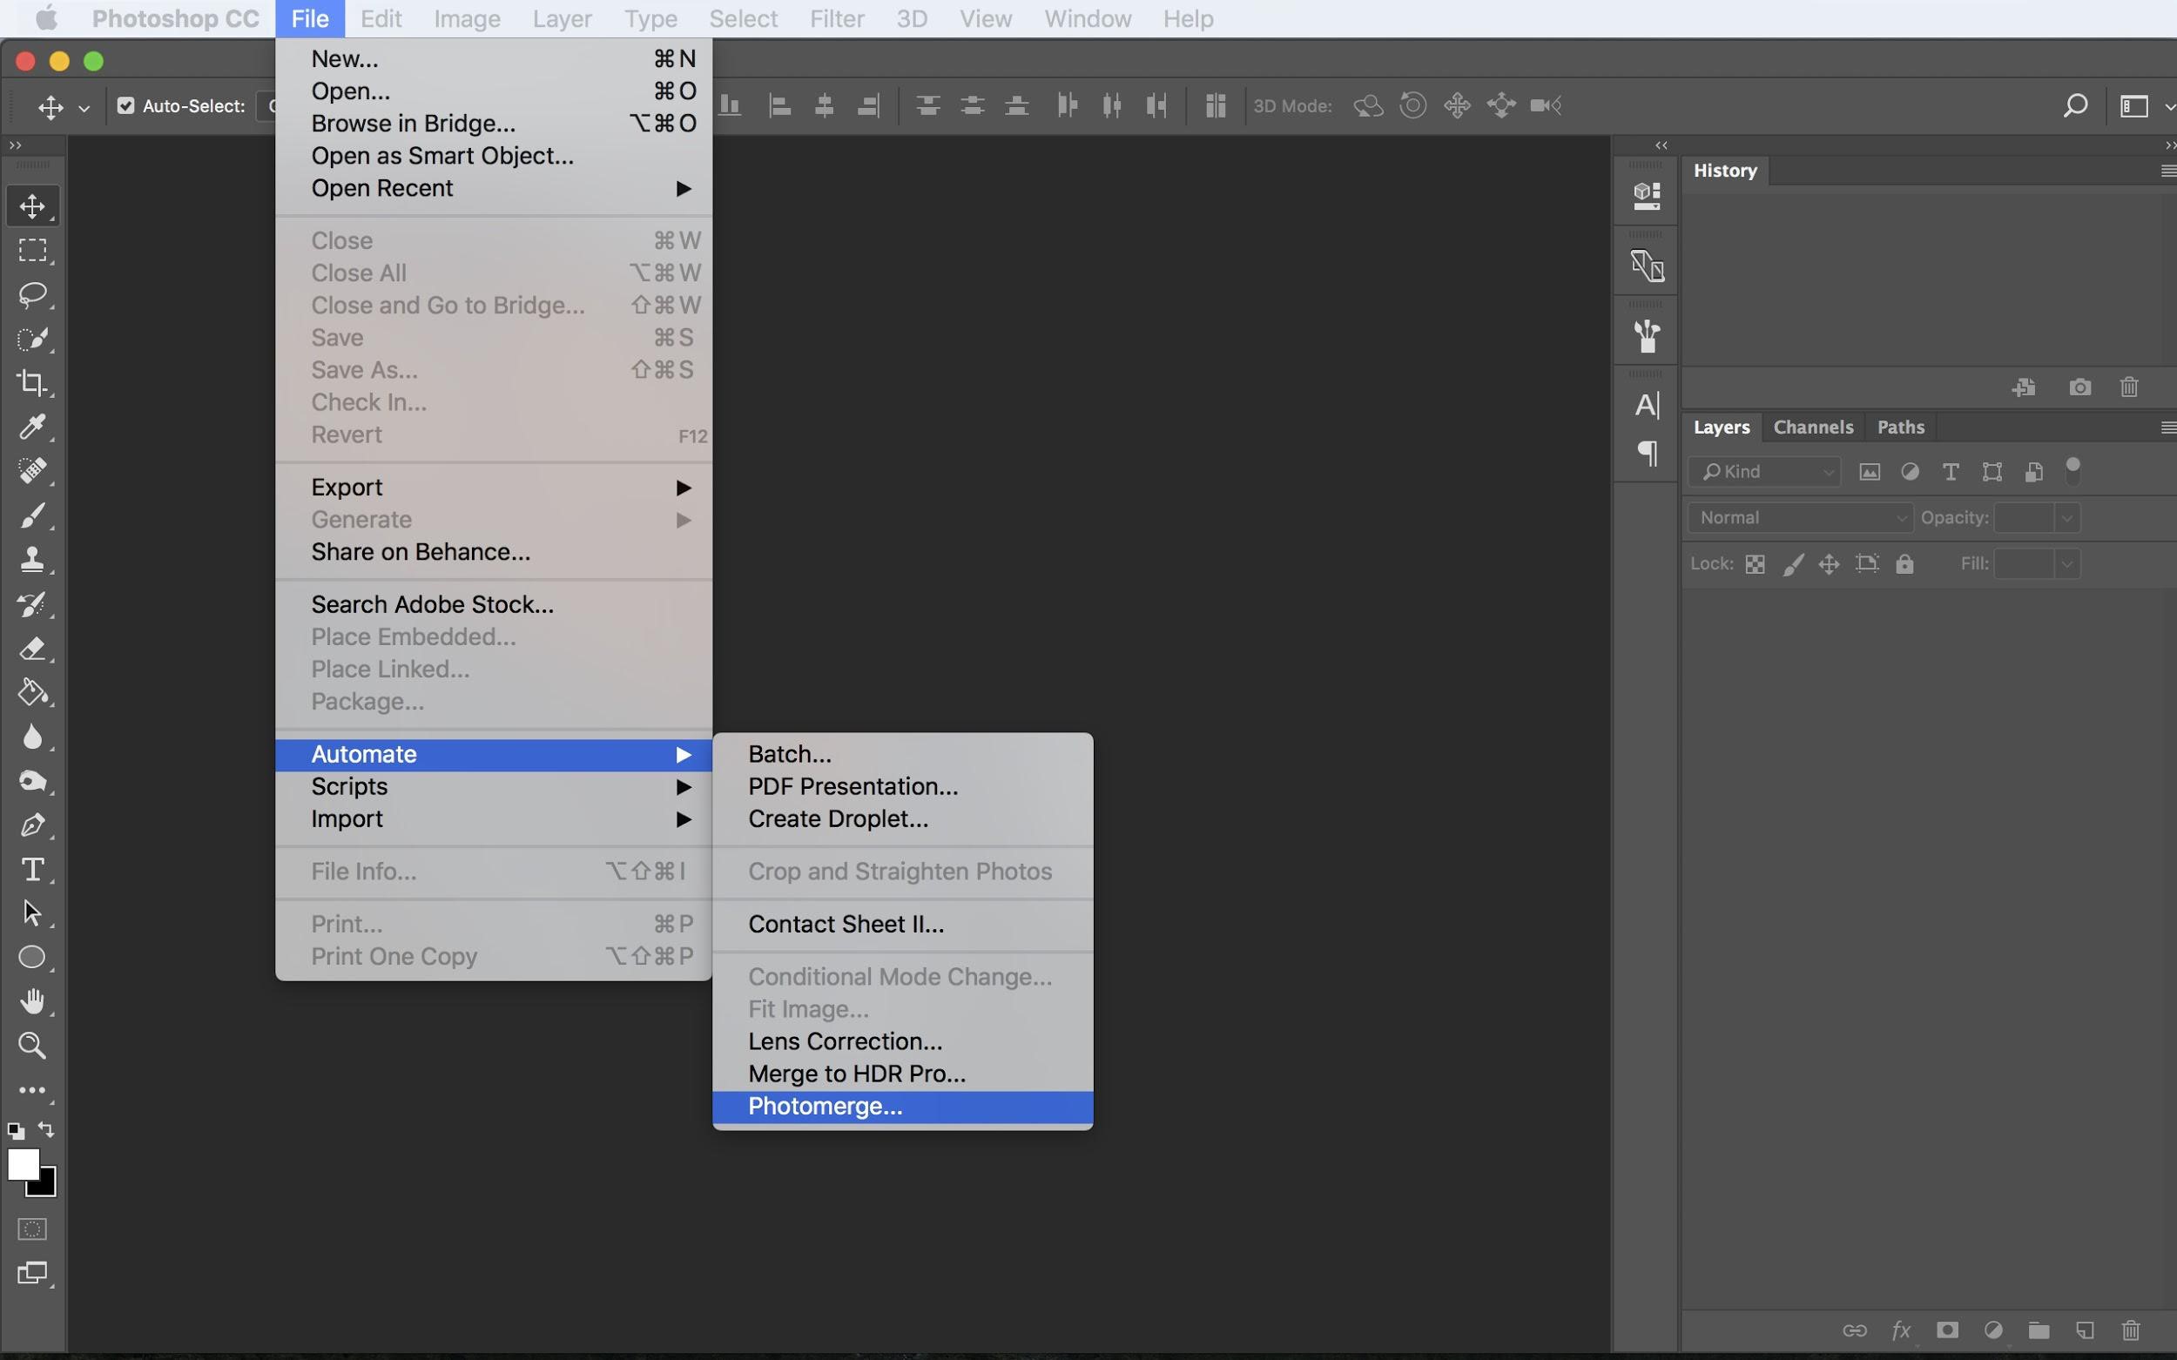Image resolution: width=2177 pixels, height=1360 pixels.
Task: Toggle the Auto-Select checkbox
Action: coord(126,106)
